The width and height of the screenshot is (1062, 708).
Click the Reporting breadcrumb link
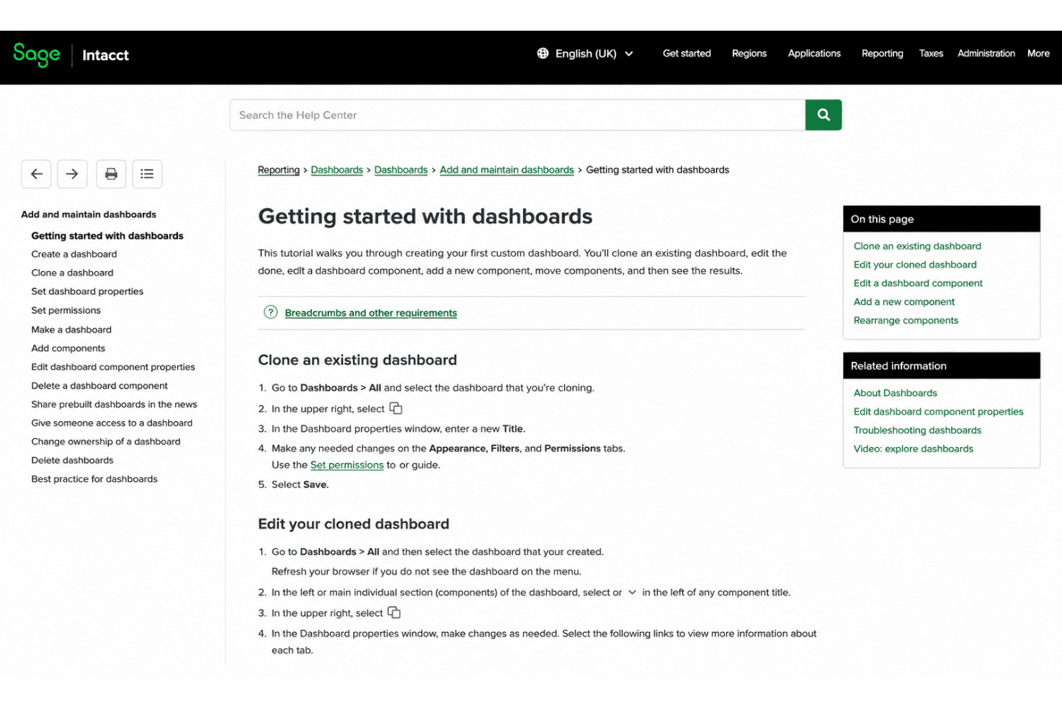pyautogui.click(x=279, y=170)
